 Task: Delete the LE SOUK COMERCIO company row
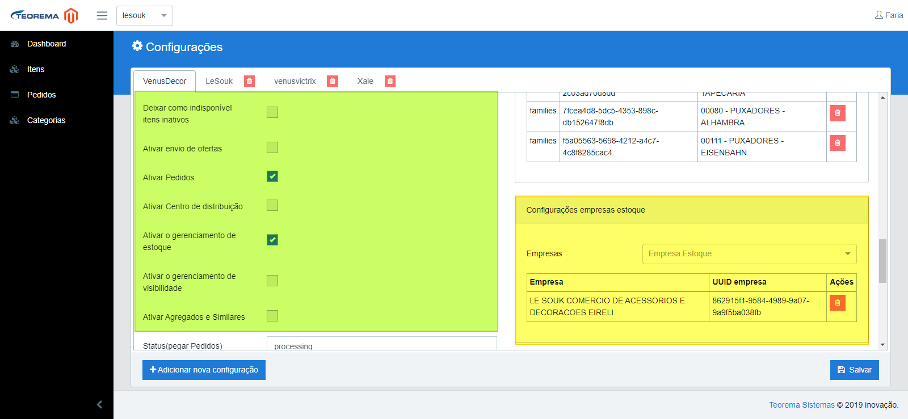838,303
